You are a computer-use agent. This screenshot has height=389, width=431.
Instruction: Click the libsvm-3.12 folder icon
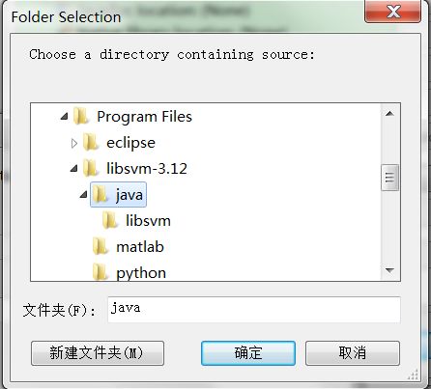click(x=90, y=168)
